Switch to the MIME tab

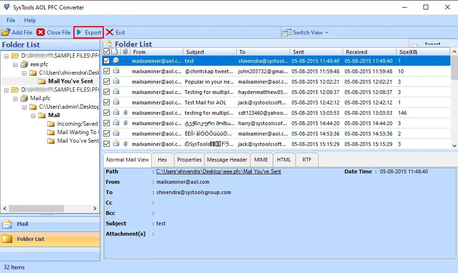point(261,160)
